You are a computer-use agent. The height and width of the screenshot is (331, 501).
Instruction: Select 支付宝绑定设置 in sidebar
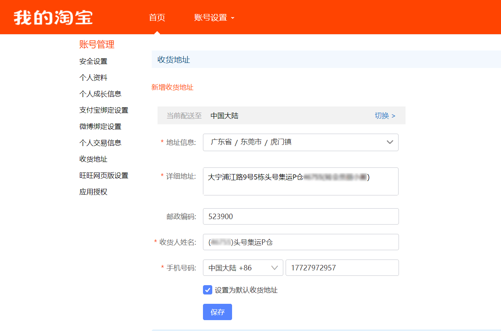[104, 110]
